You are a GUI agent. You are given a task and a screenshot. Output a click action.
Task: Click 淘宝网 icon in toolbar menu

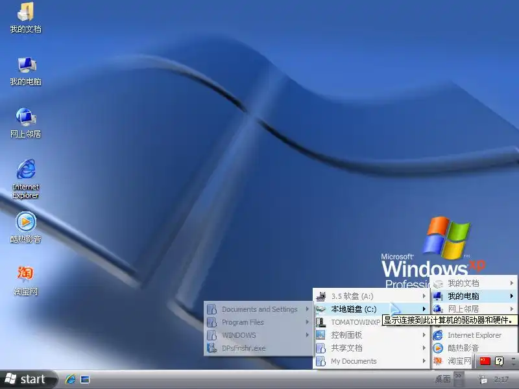tap(438, 361)
